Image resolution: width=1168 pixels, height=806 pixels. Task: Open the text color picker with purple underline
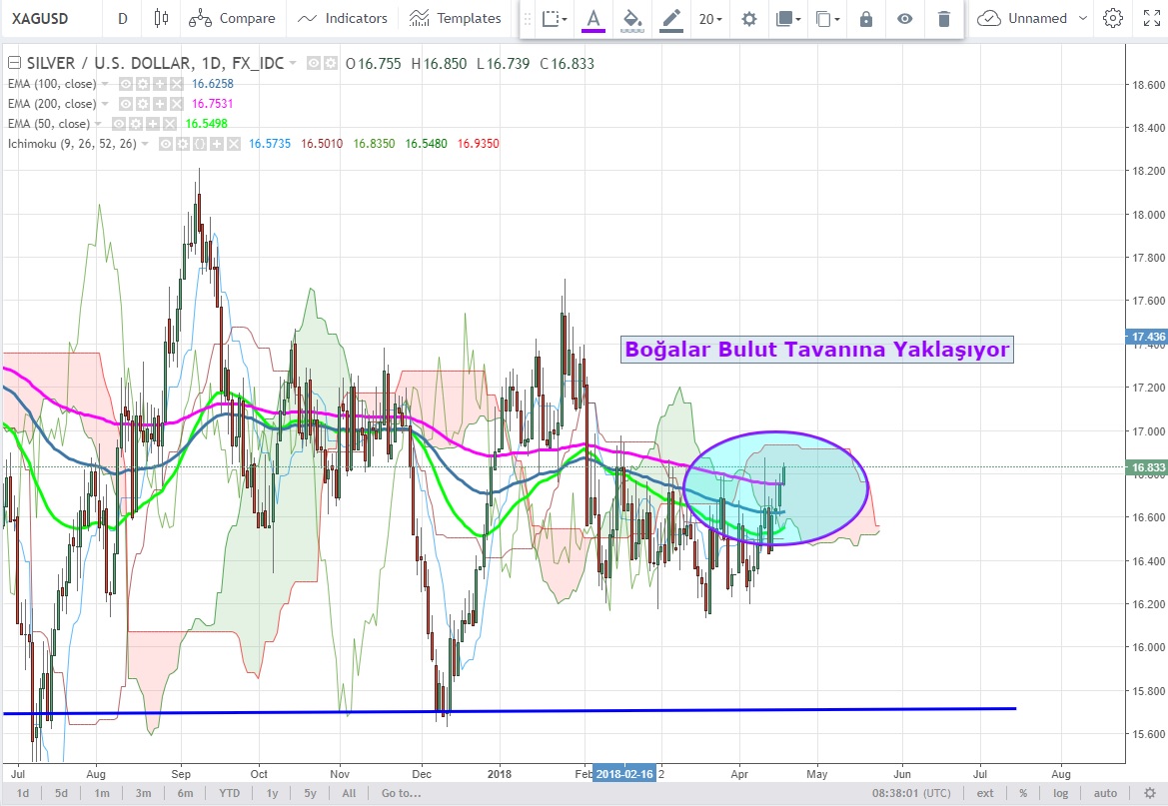coord(593,19)
